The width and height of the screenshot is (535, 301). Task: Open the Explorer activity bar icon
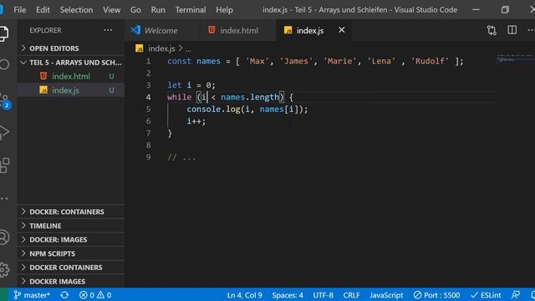(3, 33)
